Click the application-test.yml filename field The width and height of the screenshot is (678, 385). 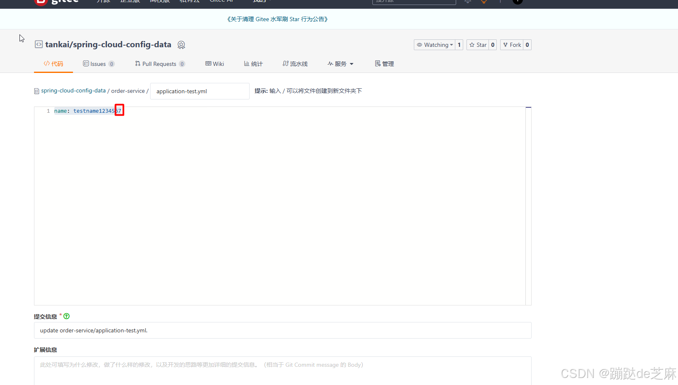[x=199, y=91]
